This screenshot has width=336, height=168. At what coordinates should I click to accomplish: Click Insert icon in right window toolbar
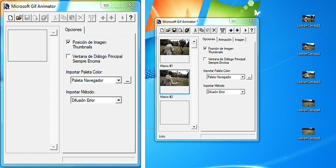coord(180,30)
